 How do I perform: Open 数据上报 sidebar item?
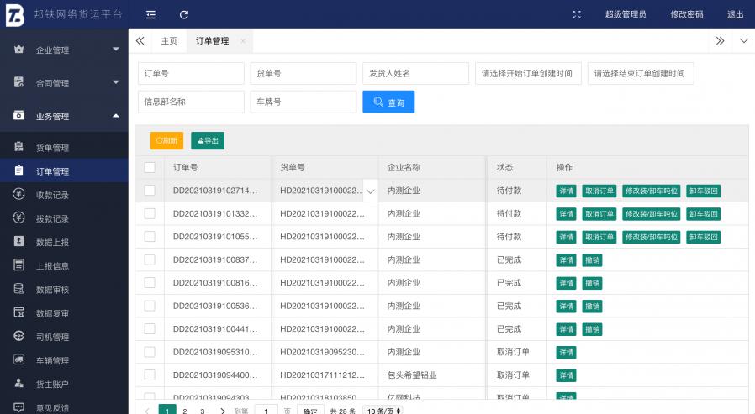coord(52,242)
